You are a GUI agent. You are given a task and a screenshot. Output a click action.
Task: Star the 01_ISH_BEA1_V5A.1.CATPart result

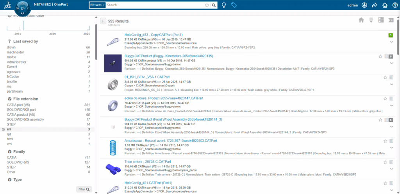pos(385,78)
